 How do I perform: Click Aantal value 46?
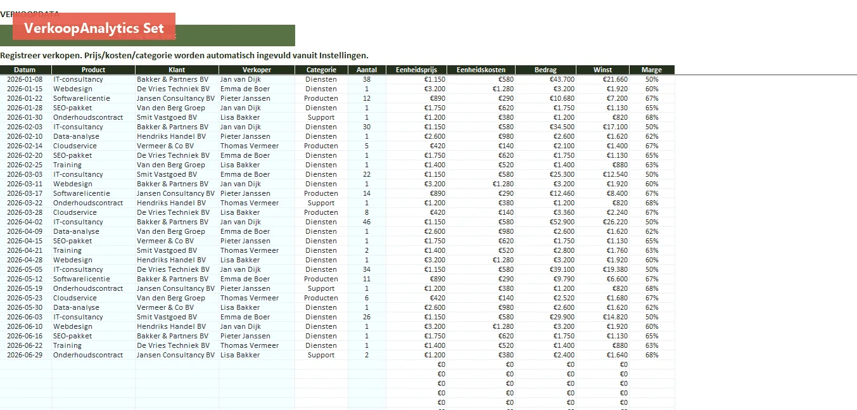click(x=367, y=222)
